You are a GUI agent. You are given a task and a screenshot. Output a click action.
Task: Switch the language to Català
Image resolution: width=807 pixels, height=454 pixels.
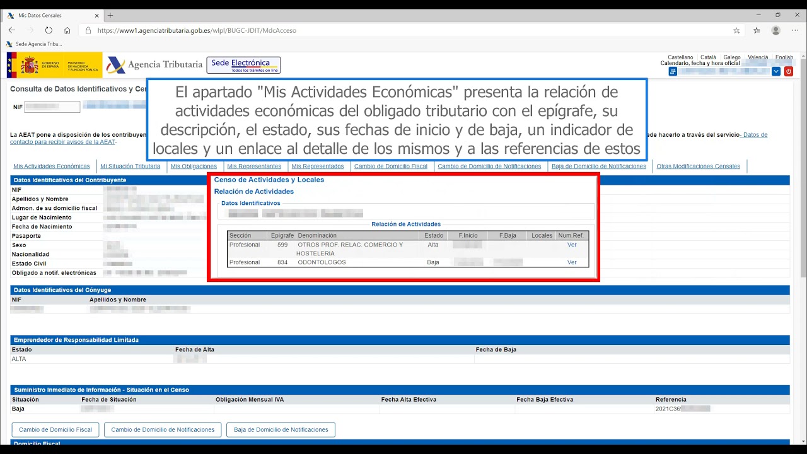point(708,57)
